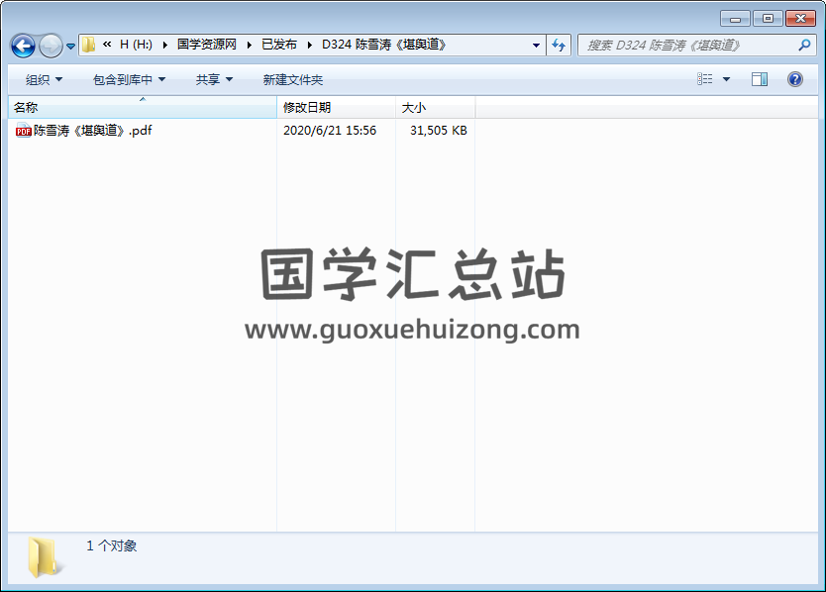Select the PDF icon of 陈雪涛《堪舆道》
Screen dimensions: 826x592
[23, 130]
